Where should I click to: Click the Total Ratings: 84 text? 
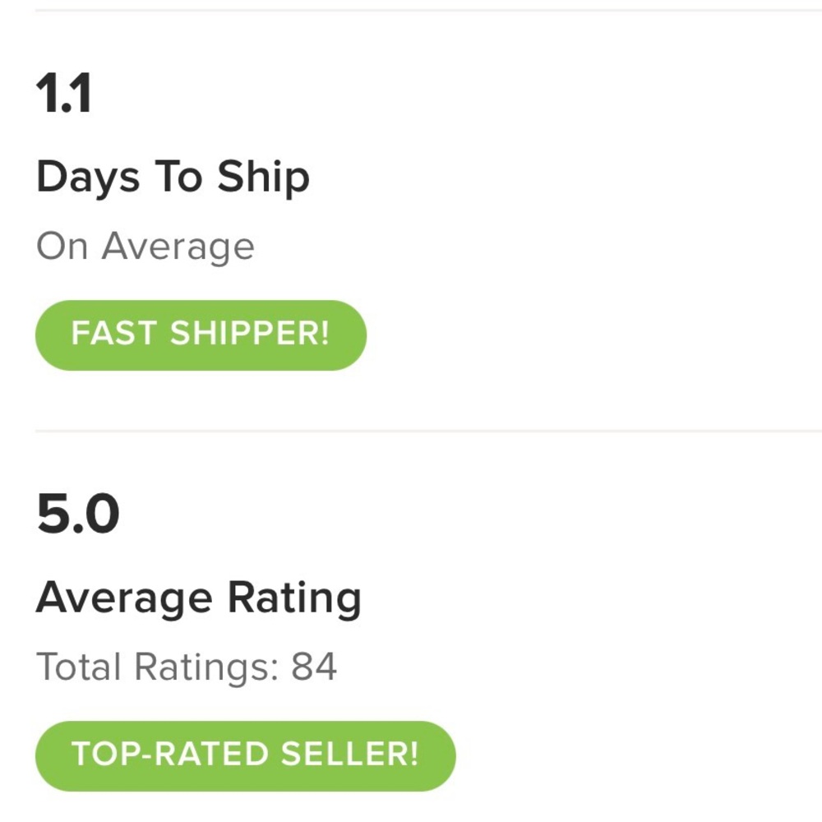(187, 667)
